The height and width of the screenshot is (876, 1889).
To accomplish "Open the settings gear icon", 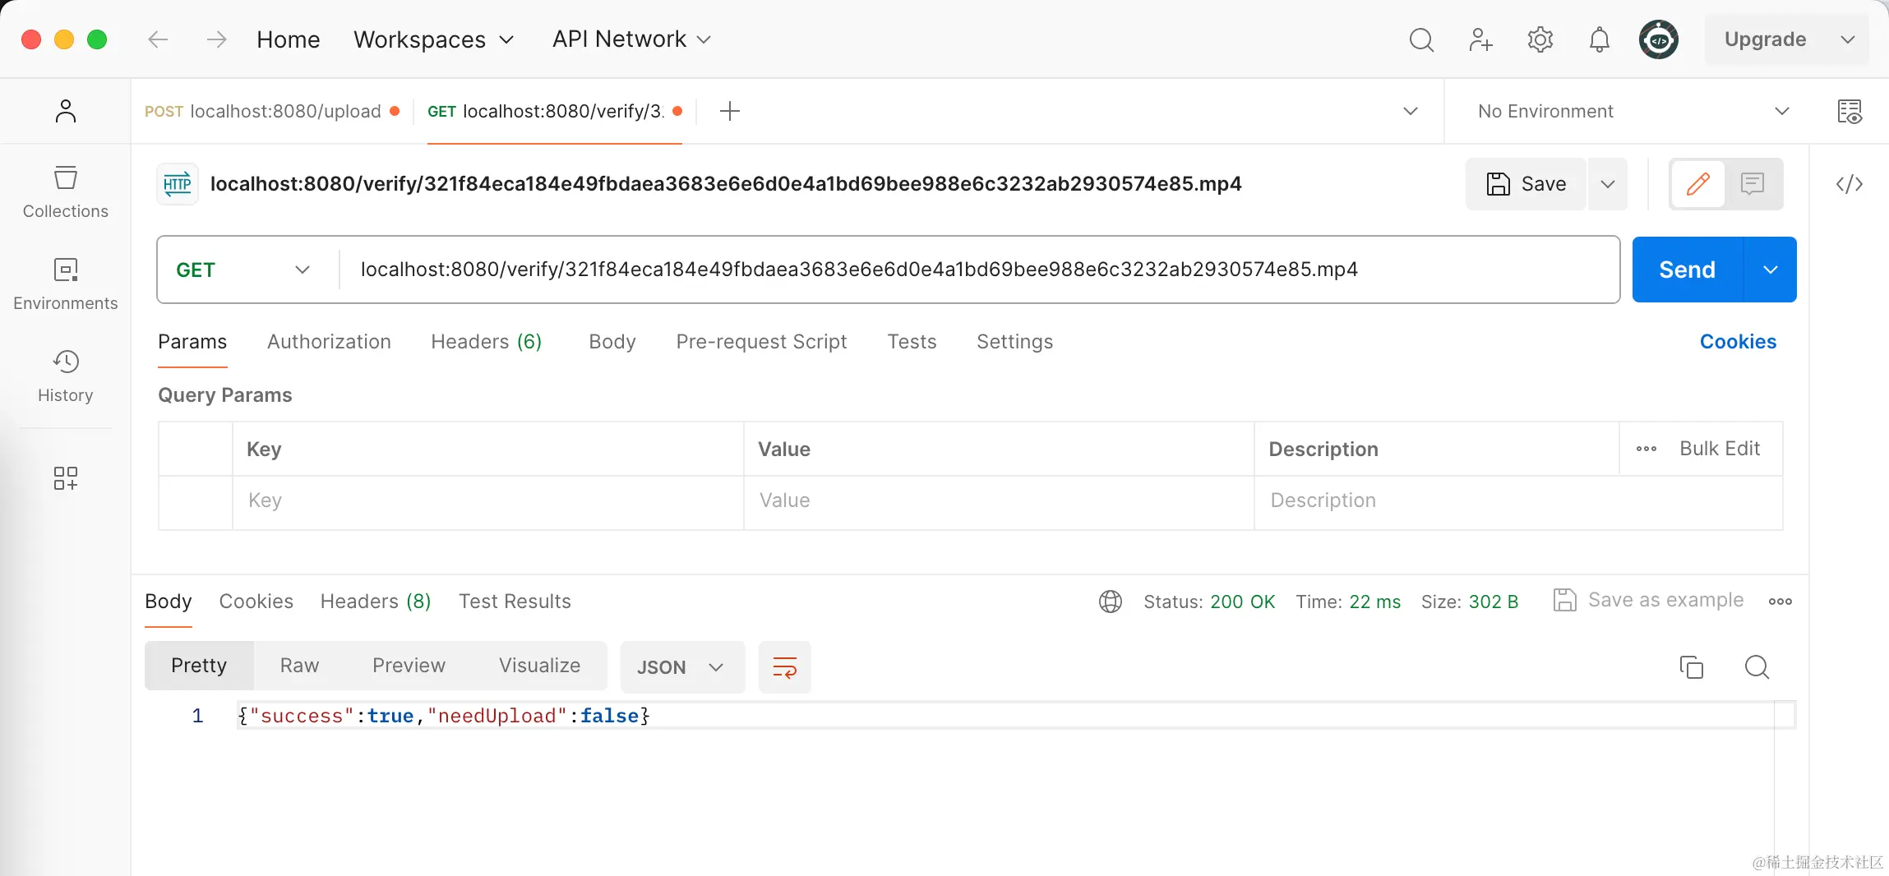I will pos(1540,39).
